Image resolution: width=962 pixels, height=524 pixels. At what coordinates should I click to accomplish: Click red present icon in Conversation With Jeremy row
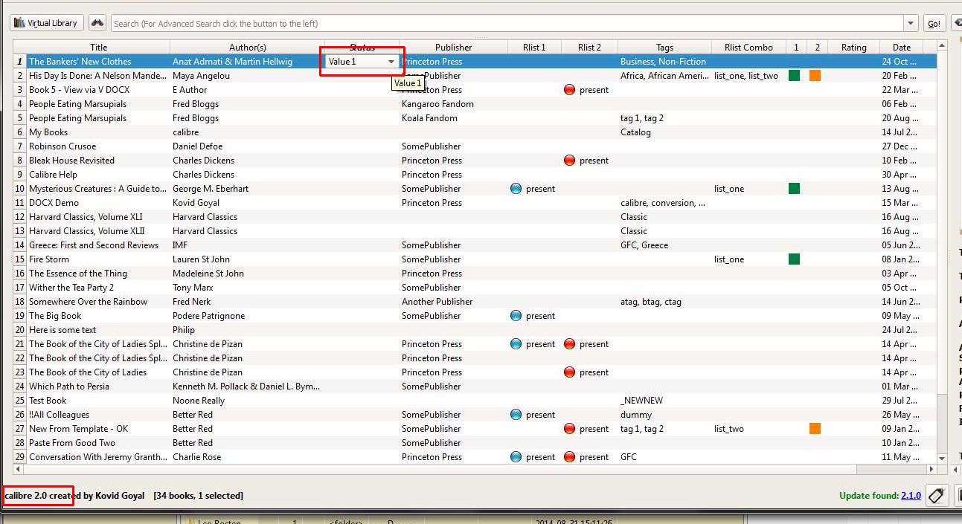click(x=570, y=457)
